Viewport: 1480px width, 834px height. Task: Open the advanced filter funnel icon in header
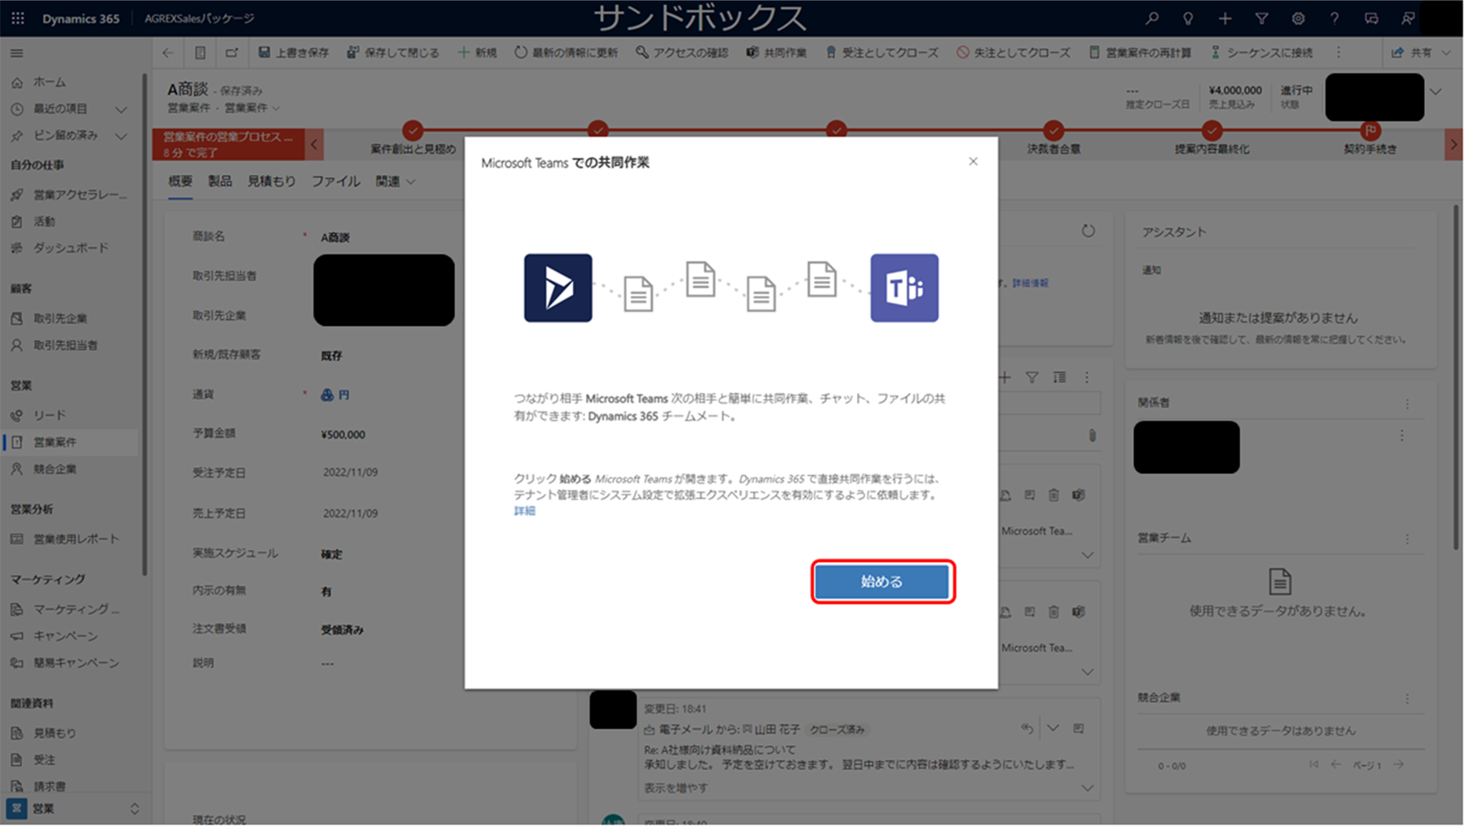click(x=1262, y=18)
